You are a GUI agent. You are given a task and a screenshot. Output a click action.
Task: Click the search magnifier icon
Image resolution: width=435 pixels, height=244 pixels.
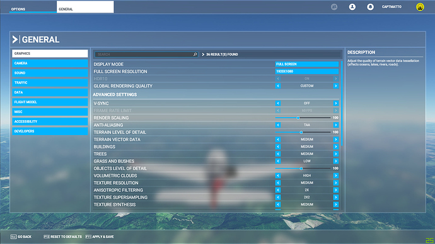195,55
